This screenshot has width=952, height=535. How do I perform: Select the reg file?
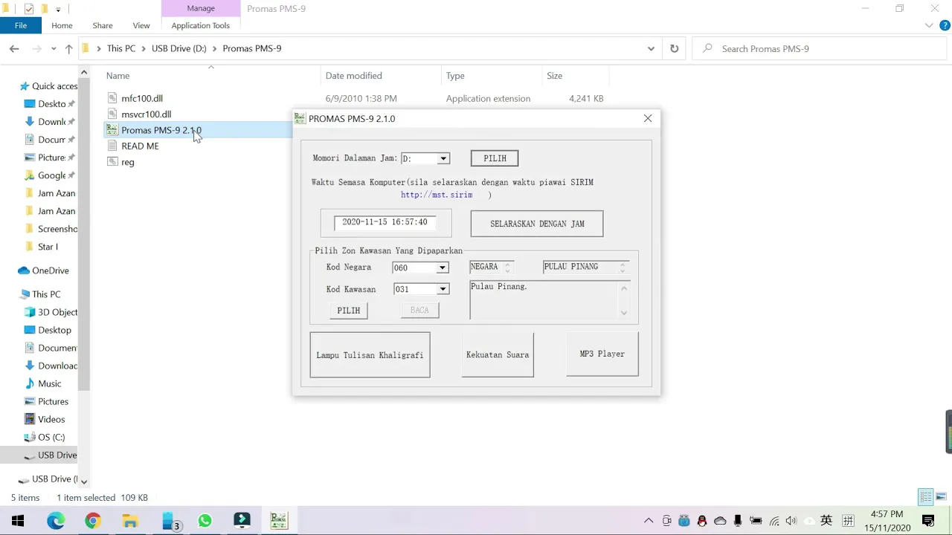pos(128,162)
